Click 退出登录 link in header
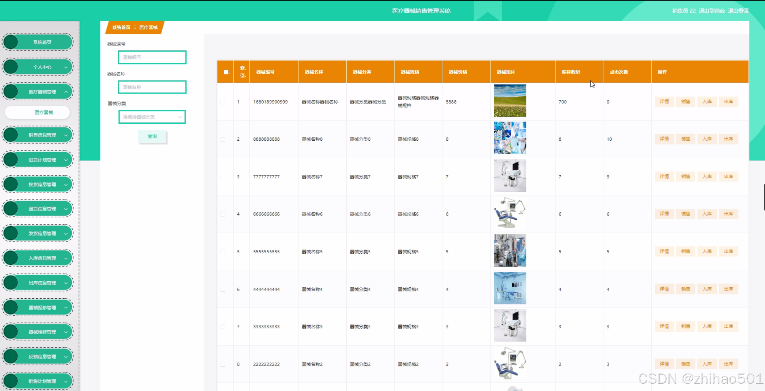Screen dimensions: 765x391 738,11
